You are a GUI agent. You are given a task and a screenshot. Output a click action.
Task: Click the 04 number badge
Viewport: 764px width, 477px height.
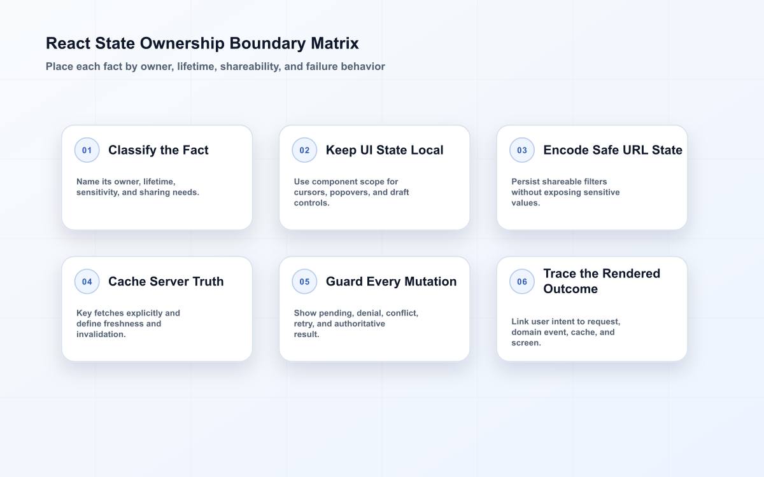87,282
